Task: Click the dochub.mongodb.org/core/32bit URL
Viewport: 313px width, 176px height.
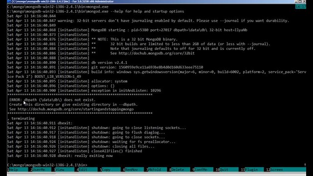Action: click(x=156, y=53)
